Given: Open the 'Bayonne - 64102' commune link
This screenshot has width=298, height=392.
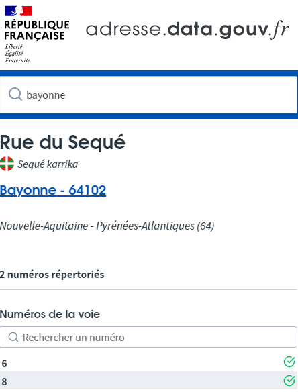Looking at the screenshot, I should coord(53,190).
